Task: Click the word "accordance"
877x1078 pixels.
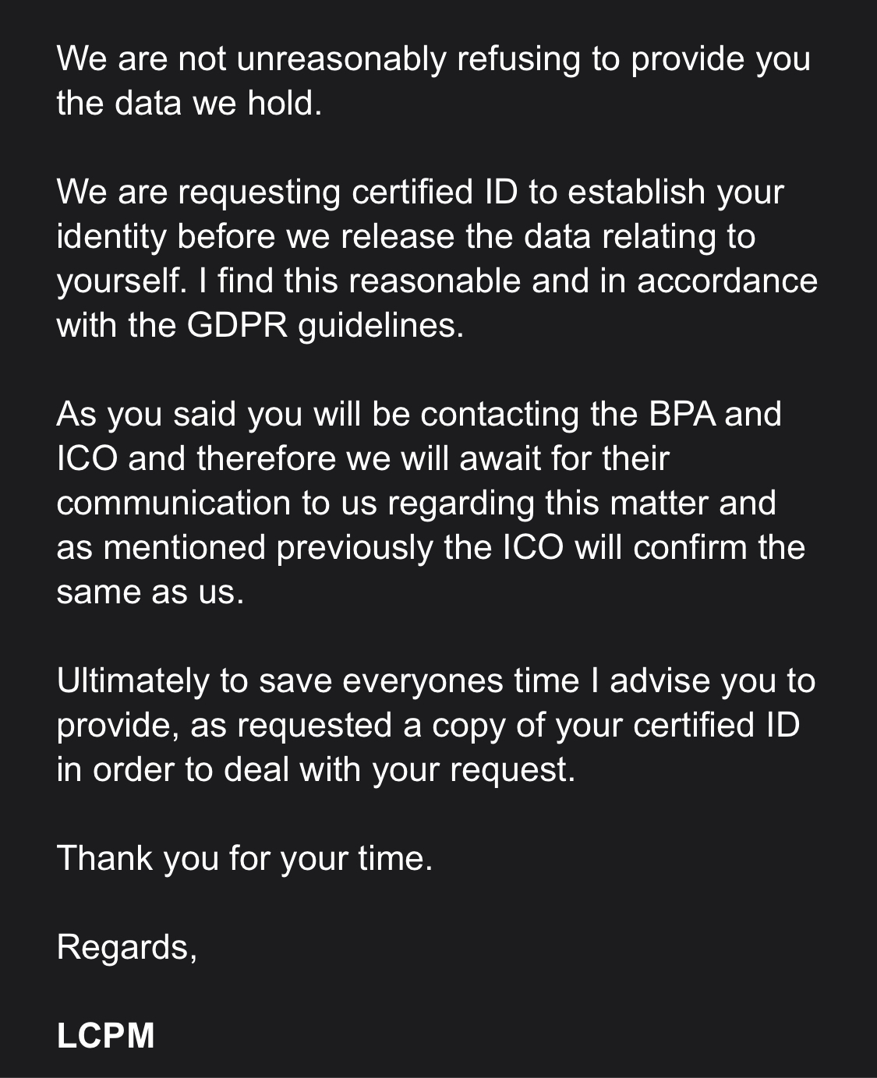Action: (x=727, y=281)
